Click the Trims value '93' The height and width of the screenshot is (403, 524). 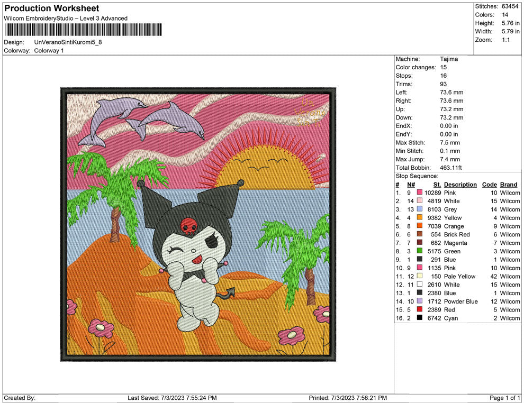click(443, 84)
